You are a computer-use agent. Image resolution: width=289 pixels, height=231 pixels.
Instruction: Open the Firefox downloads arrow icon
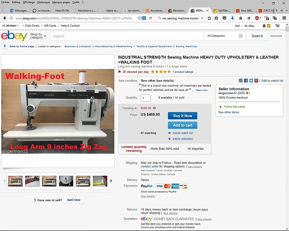pos(233,18)
